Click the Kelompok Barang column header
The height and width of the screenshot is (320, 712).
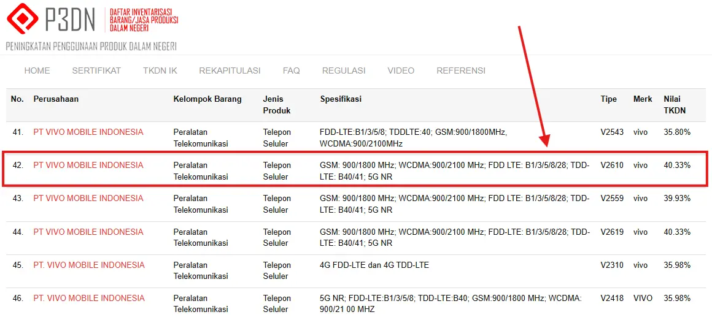coord(207,99)
